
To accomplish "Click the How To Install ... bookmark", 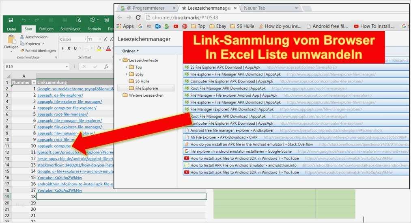I will [374, 26].
